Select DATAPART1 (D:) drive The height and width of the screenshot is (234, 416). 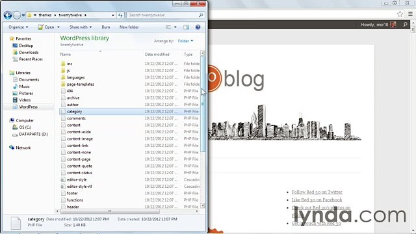pyautogui.click(x=33, y=135)
